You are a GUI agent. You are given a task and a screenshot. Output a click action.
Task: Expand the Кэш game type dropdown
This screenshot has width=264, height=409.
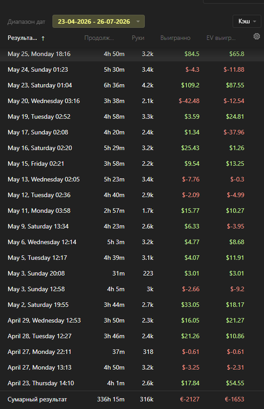pyautogui.click(x=247, y=22)
